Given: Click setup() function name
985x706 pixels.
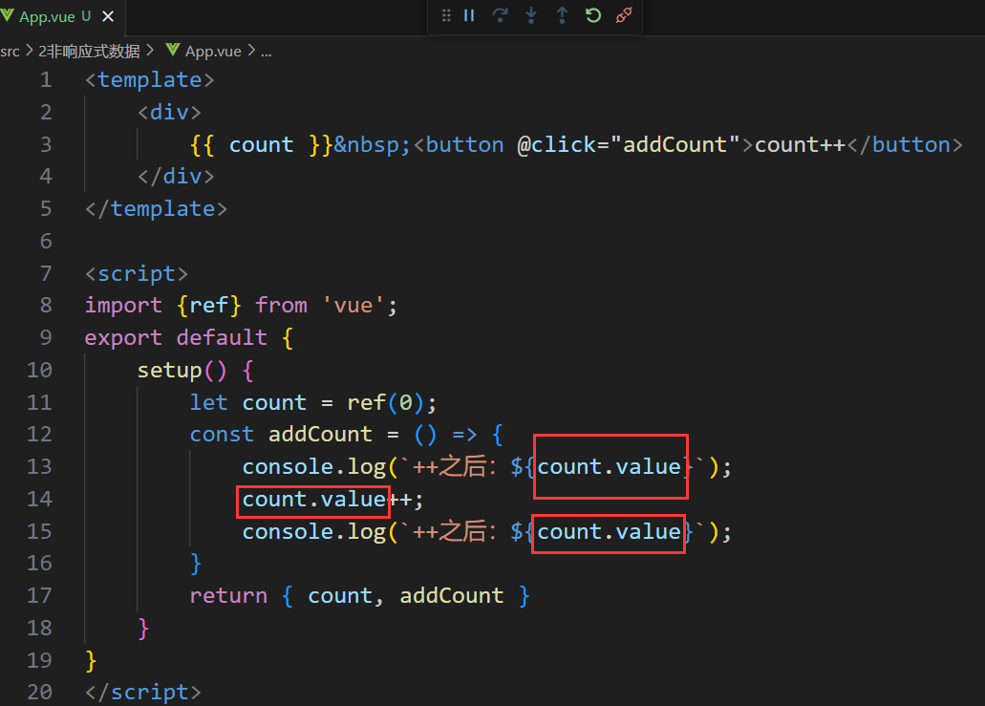Looking at the screenshot, I should [170, 370].
